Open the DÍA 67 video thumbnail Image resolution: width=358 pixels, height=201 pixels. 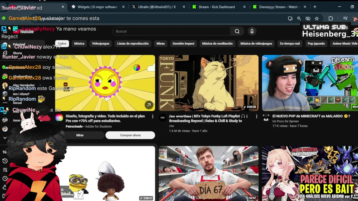[x=209, y=173]
